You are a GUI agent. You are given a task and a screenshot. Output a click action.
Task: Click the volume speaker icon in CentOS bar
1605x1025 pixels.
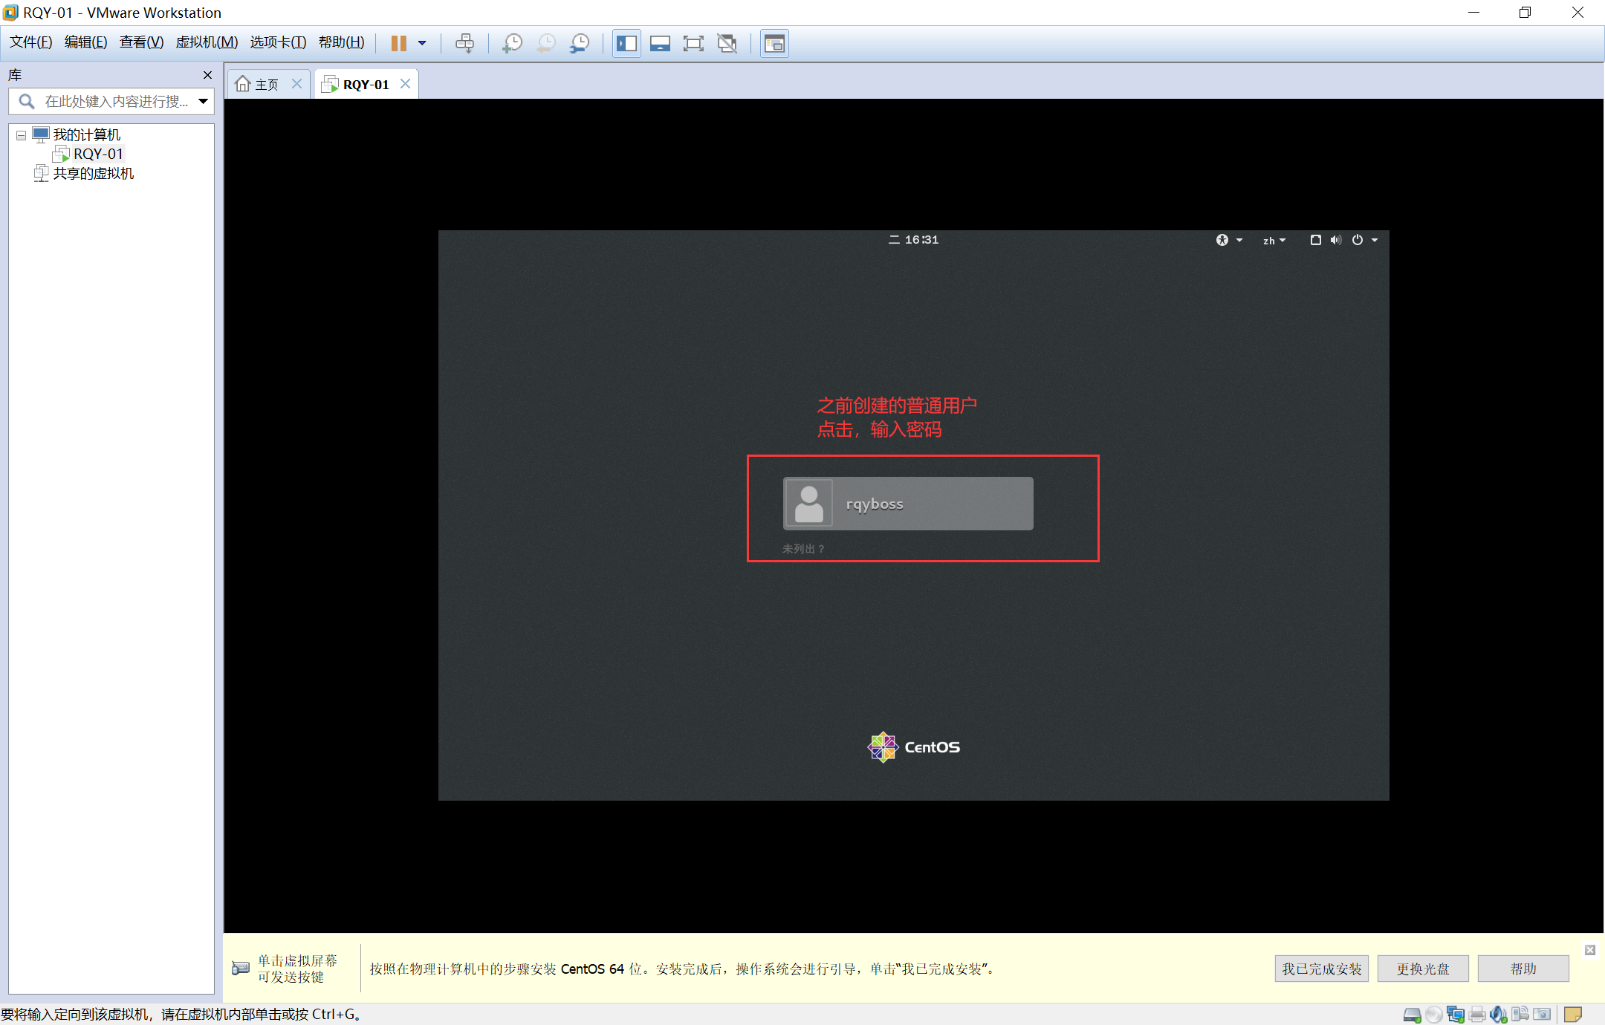(1336, 240)
